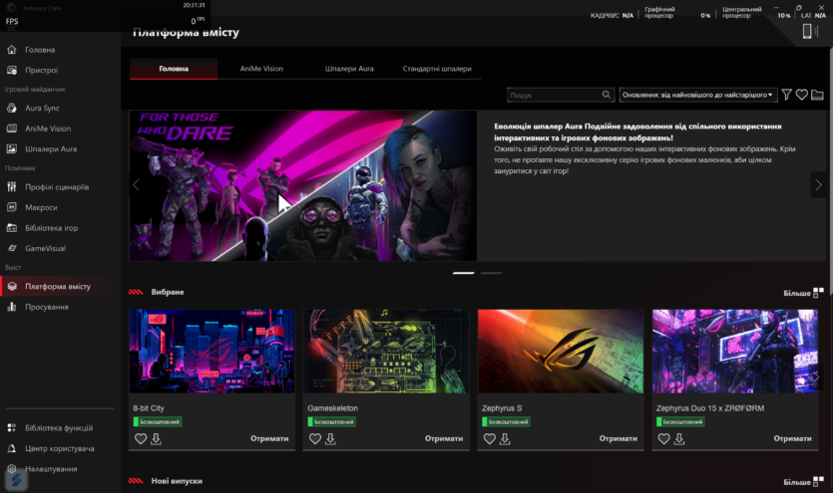Switch to the Шпалери Aura tab
This screenshot has height=493, width=833.
pyautogui.click(x=349, y=69)
